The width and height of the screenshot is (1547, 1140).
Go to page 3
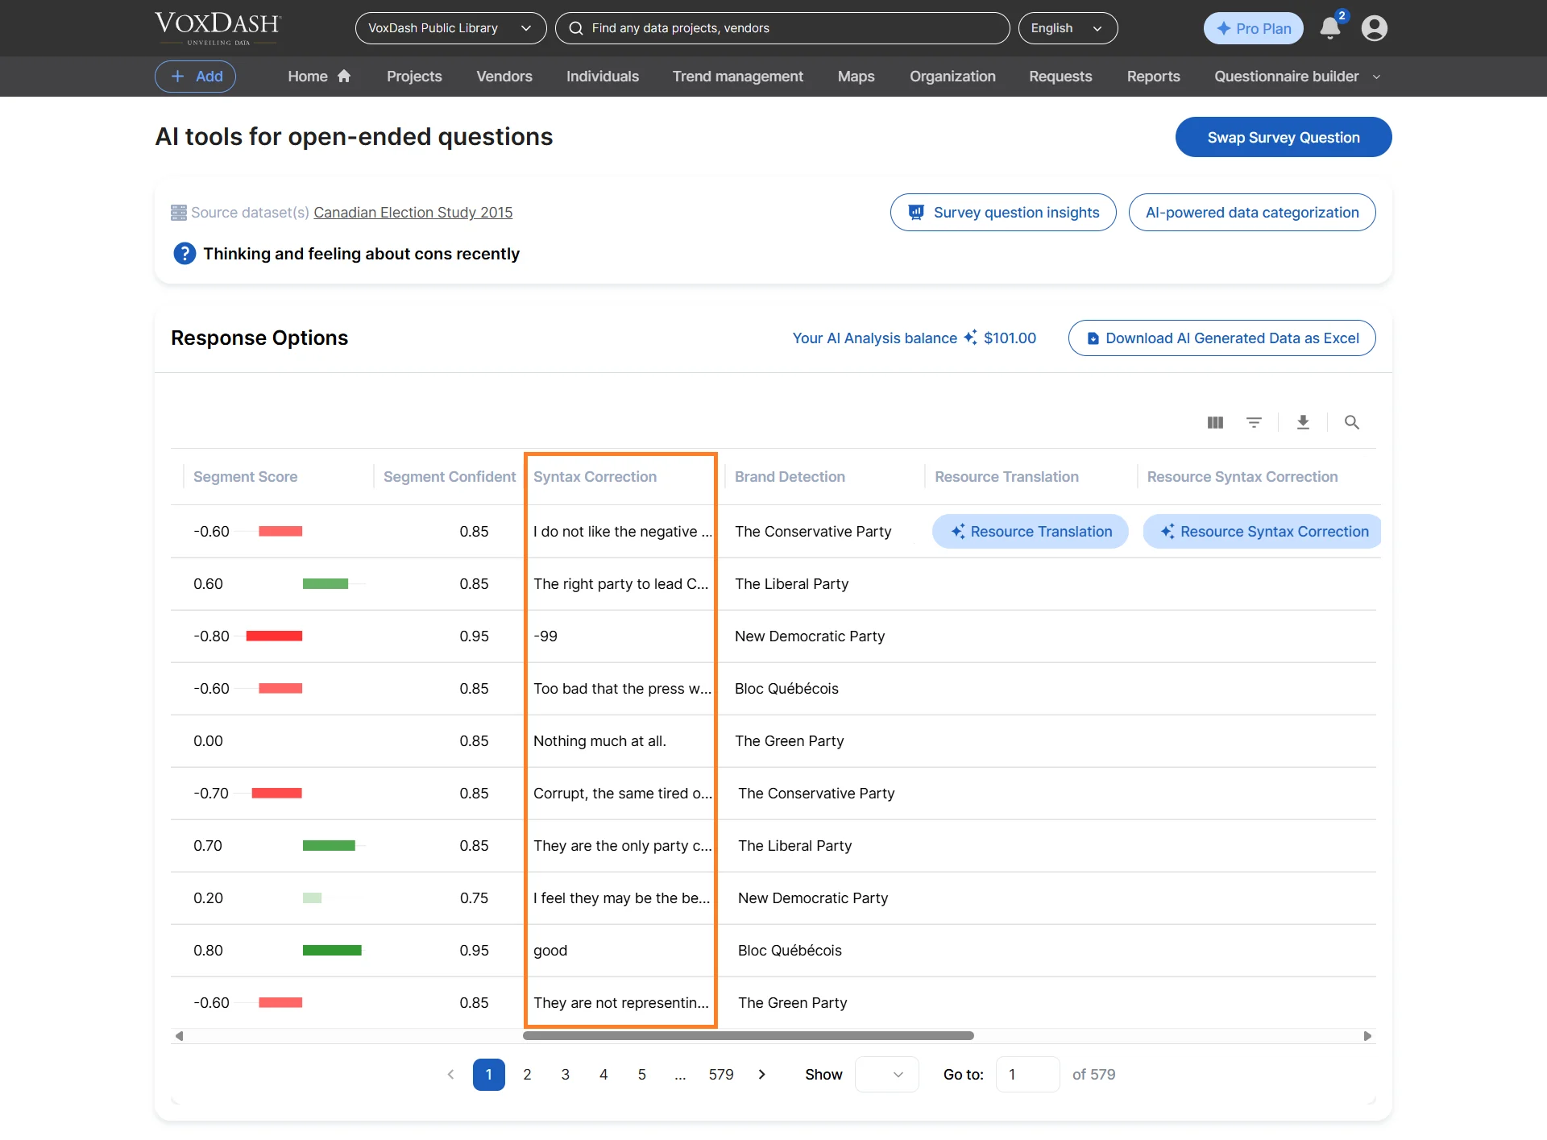566,1074
